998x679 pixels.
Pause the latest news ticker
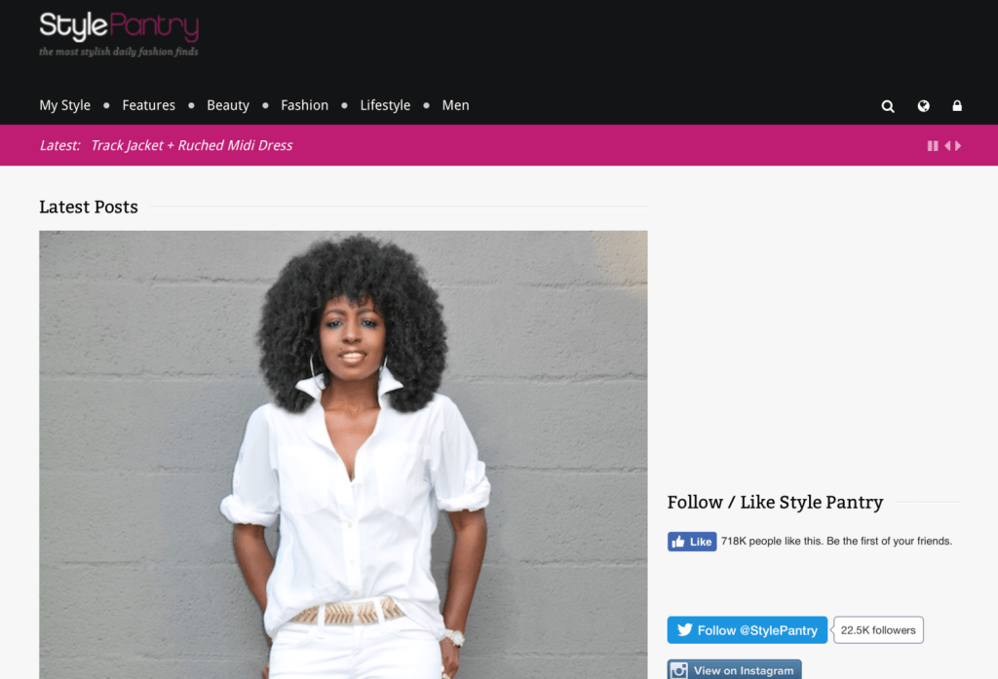[x=933, y=146]
